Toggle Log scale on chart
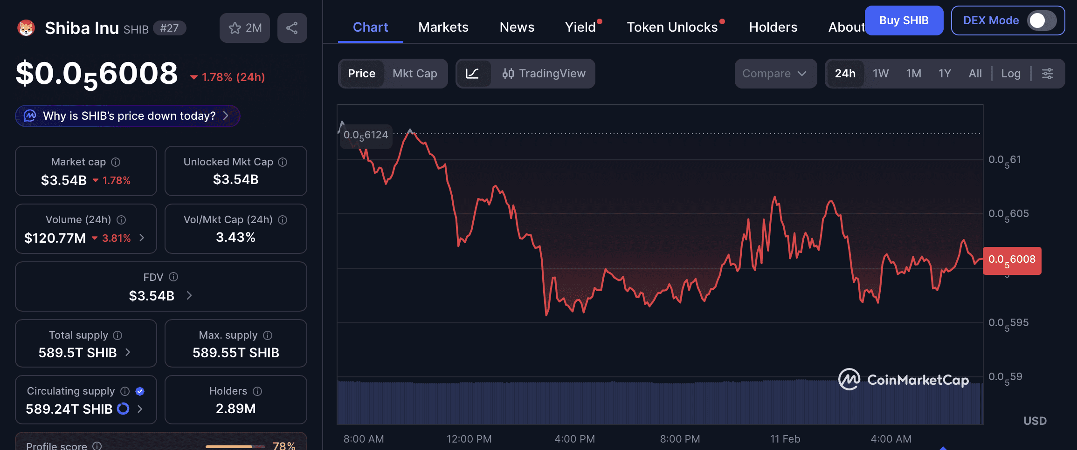The width and height of the screenshot is (1077, 450). [x=1010, y=74]
